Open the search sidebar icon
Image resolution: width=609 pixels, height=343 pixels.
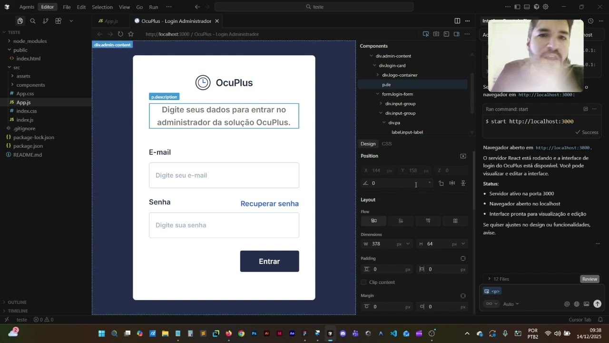(33, 21)
